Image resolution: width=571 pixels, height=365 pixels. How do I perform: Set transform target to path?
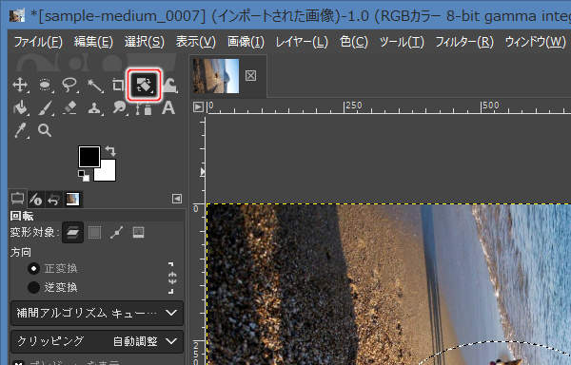pos(116,232)
